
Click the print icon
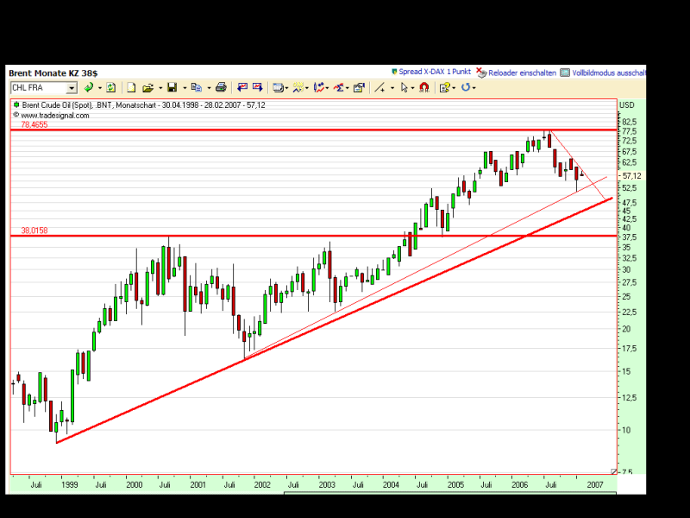[x=221, y=88]
